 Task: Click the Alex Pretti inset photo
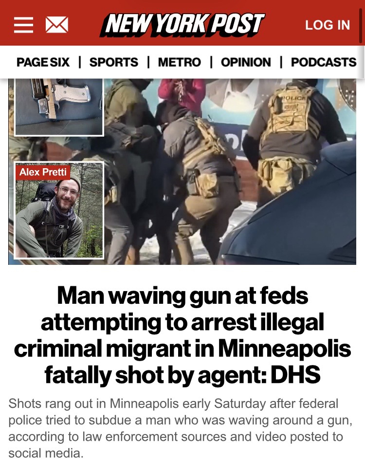pos(59,210)
